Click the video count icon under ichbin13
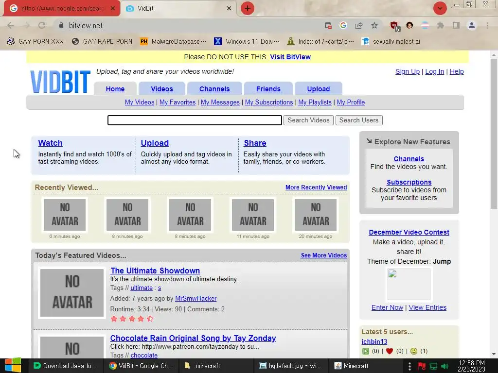Image resolution: width=498 pixels, height=373 pixels. pyautogui.click(x=366, y=351)
